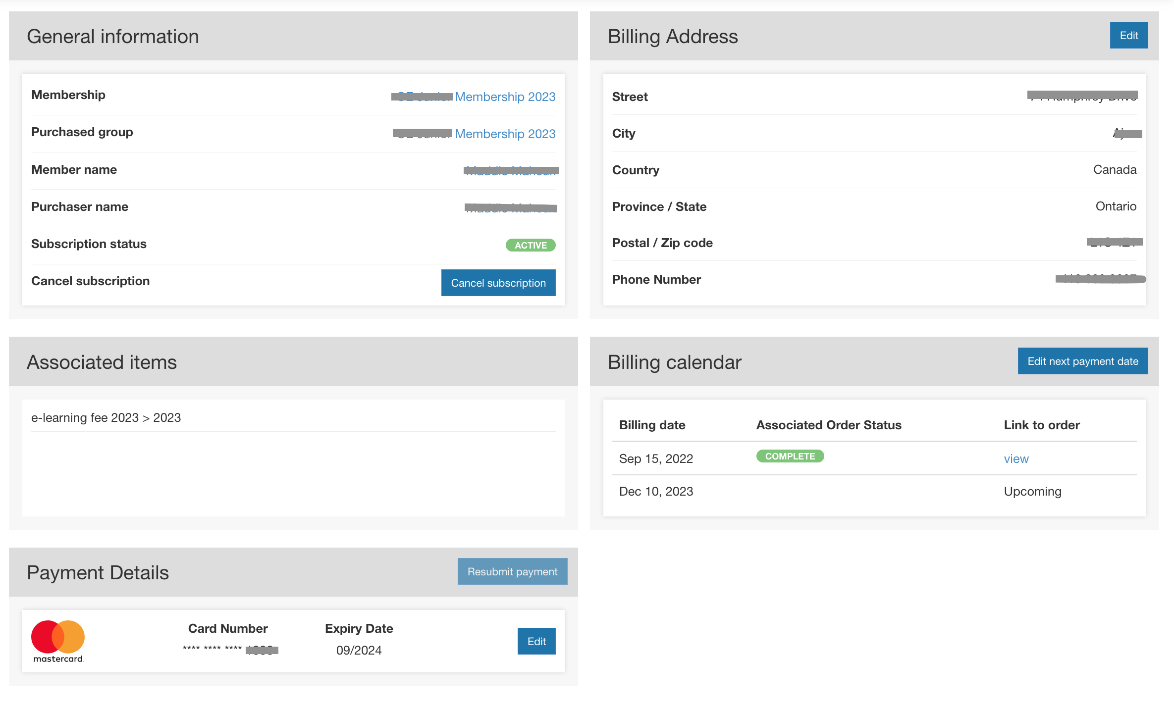Click the Expiry Date value 09/2024
Viewport: 1174px width, 711px height.
tap(359, 651)
